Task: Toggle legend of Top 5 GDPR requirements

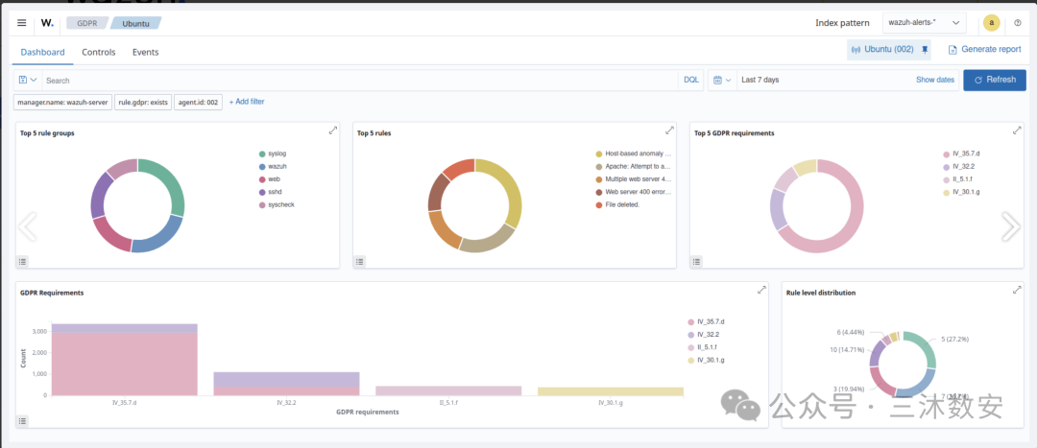Action: point(697,262)
